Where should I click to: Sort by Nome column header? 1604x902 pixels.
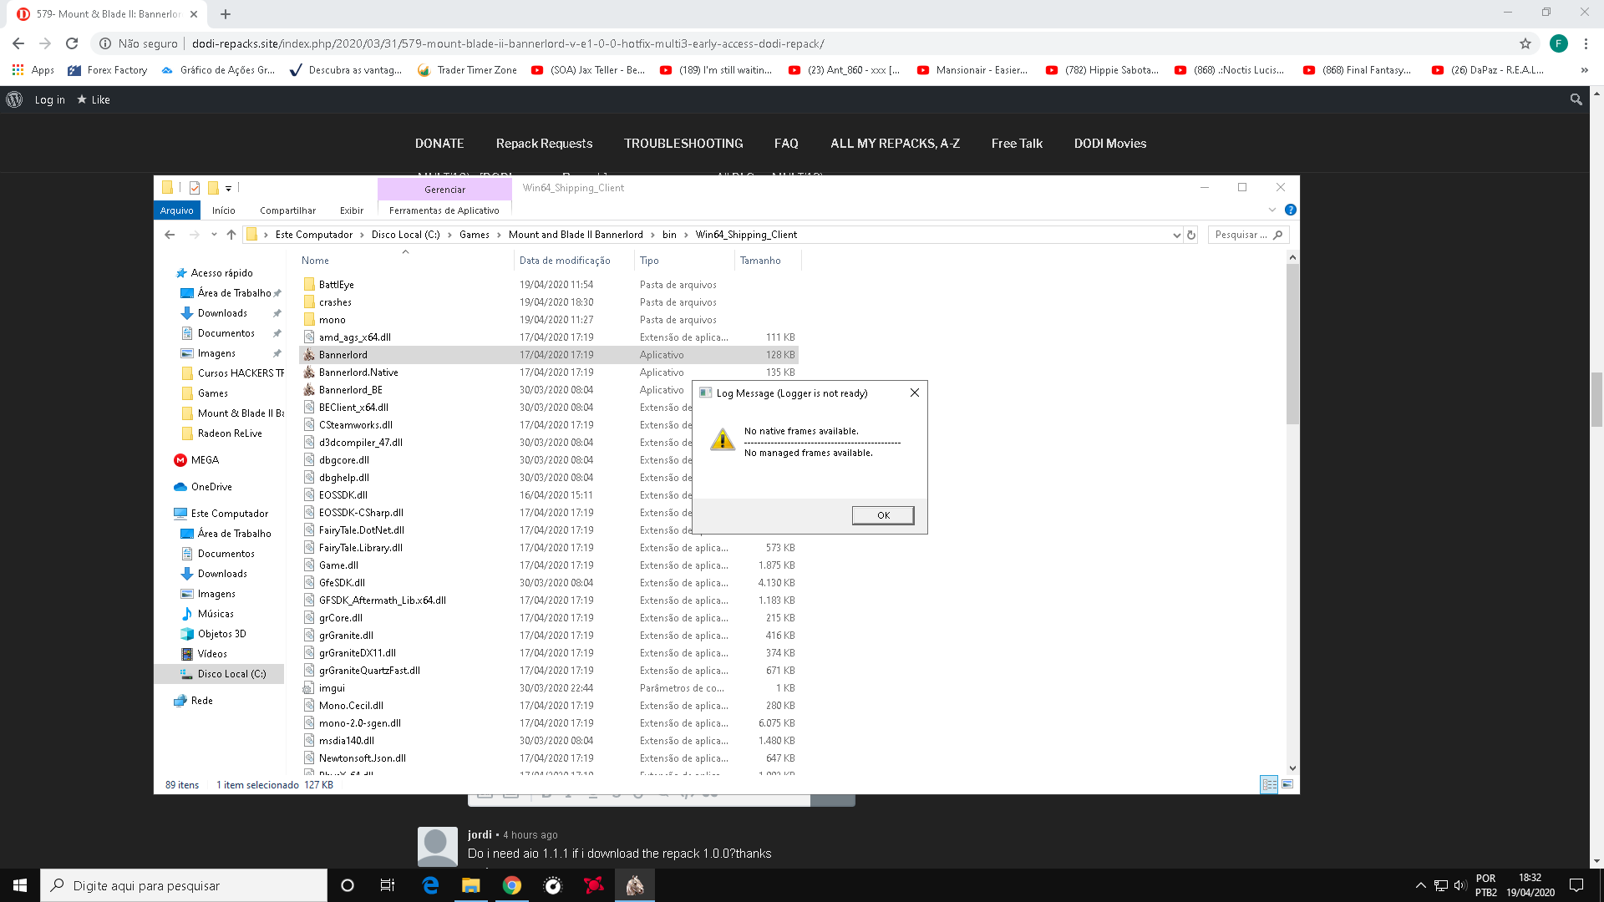pyautogui.click(x=315, y=261)
